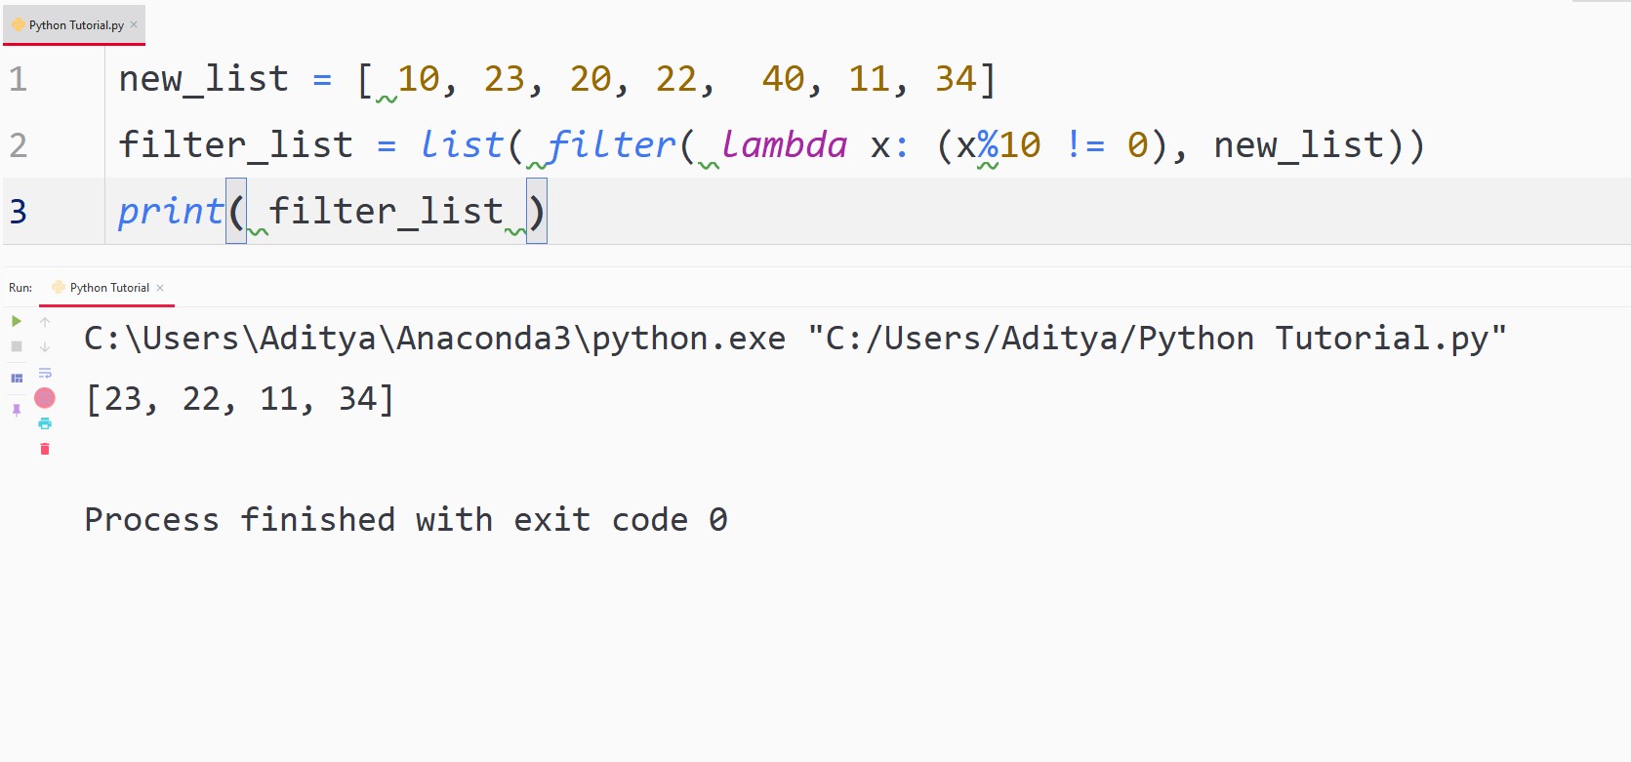Click line number 3 in editor gutter
Image resolution: width=1631 pixels, height=762 pixels.
coord(17,210)
